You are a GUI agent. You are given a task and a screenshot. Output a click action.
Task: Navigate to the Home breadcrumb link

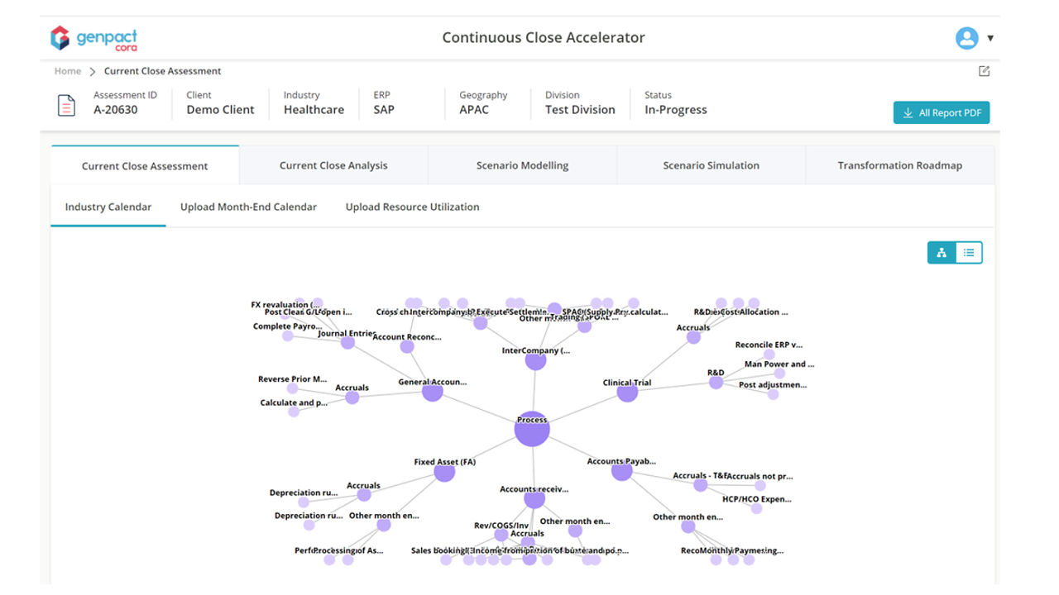pyautogui.click(x=68, y=71)
